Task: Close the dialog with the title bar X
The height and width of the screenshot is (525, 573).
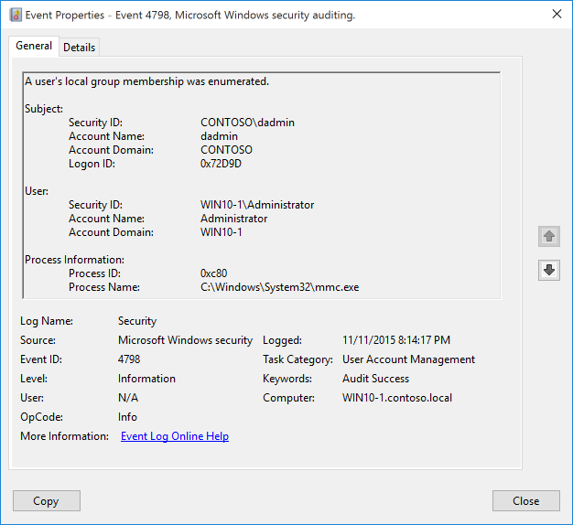Action: point(557,14)
